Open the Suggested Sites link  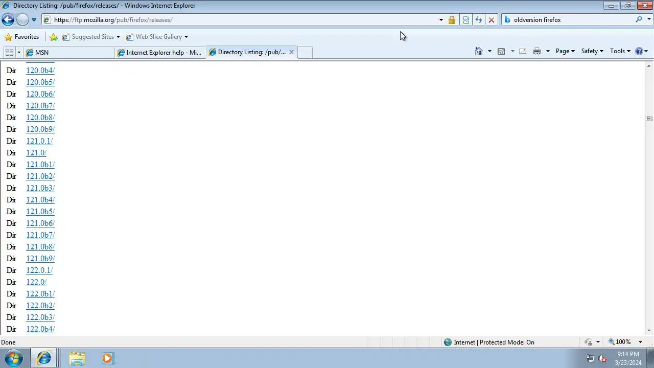pyautogui.click(x=88, y=37)
